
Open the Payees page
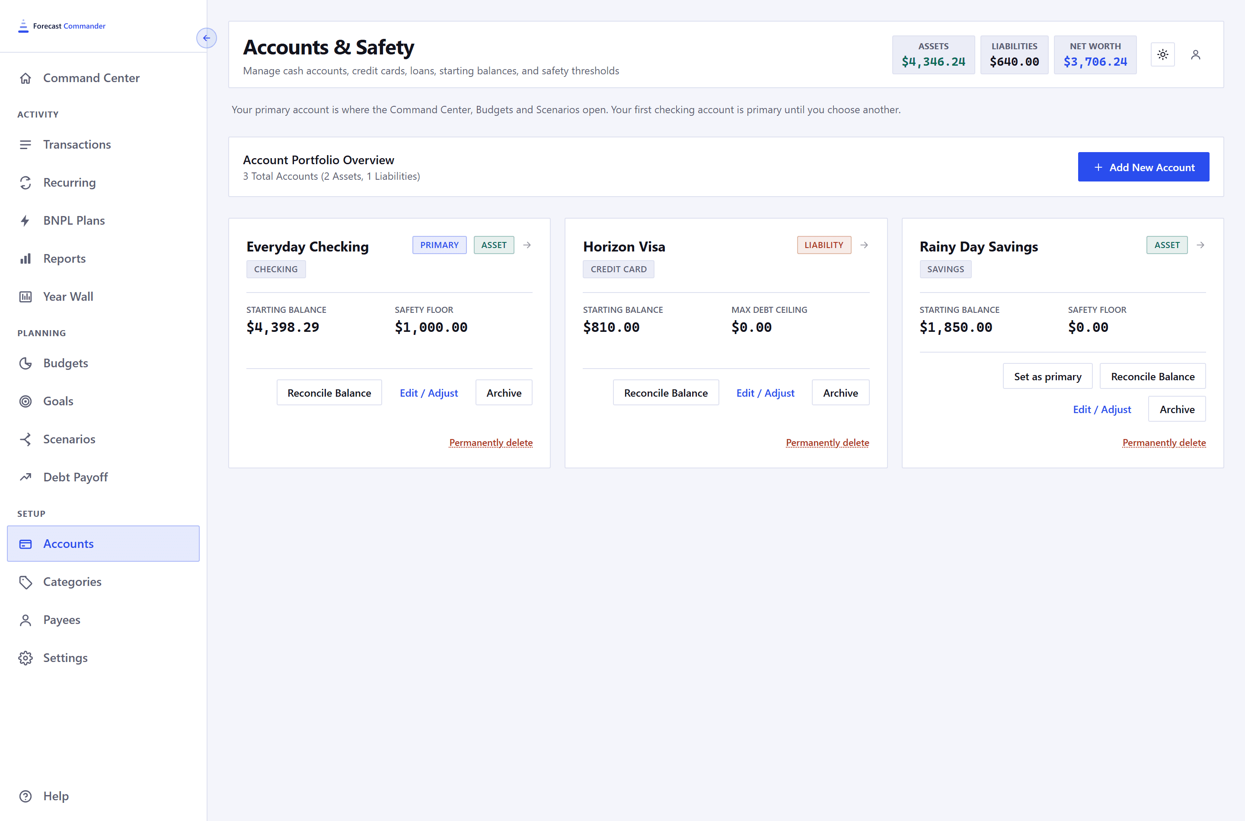103,620
